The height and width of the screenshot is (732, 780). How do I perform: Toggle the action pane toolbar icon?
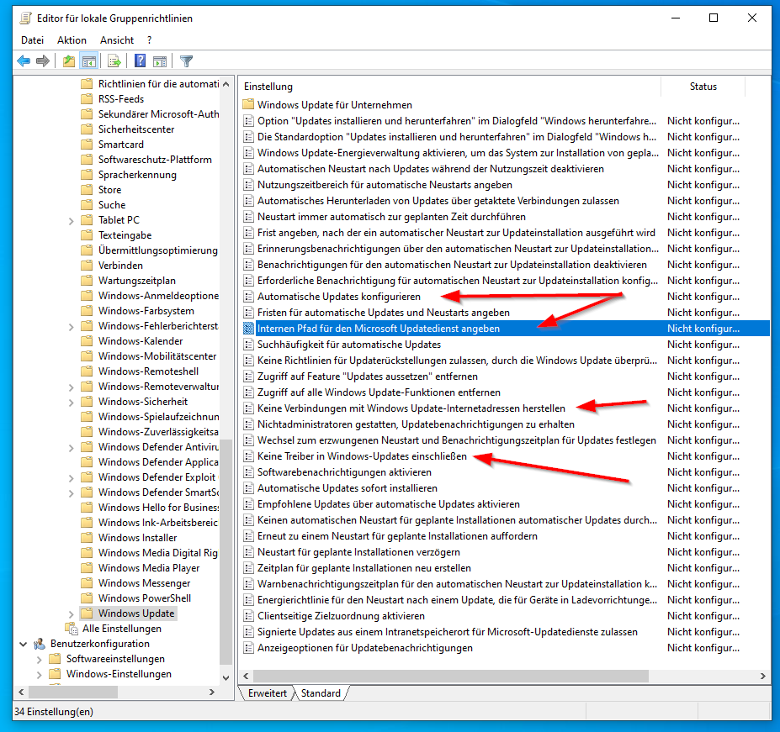pos(160,61)
